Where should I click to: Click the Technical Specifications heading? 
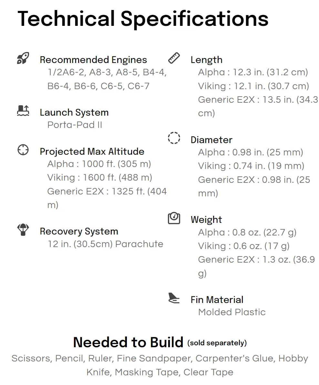143,19
